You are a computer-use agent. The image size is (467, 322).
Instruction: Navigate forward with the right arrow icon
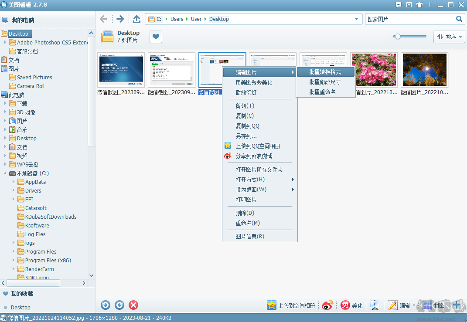pyautogui.click(x=120, y=19)
